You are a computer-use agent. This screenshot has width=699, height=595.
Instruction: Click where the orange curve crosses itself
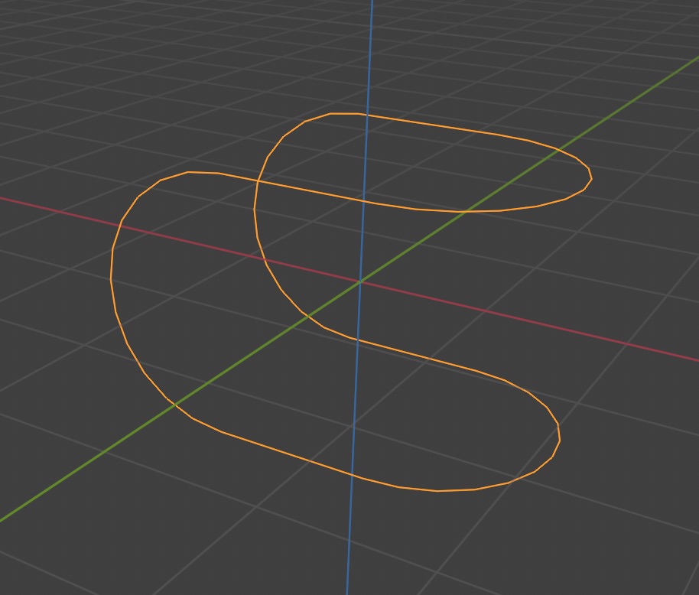[x=257, y=182]
